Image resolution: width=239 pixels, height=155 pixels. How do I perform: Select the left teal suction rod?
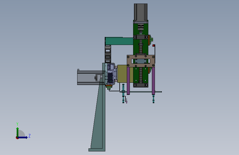point(123,93)
